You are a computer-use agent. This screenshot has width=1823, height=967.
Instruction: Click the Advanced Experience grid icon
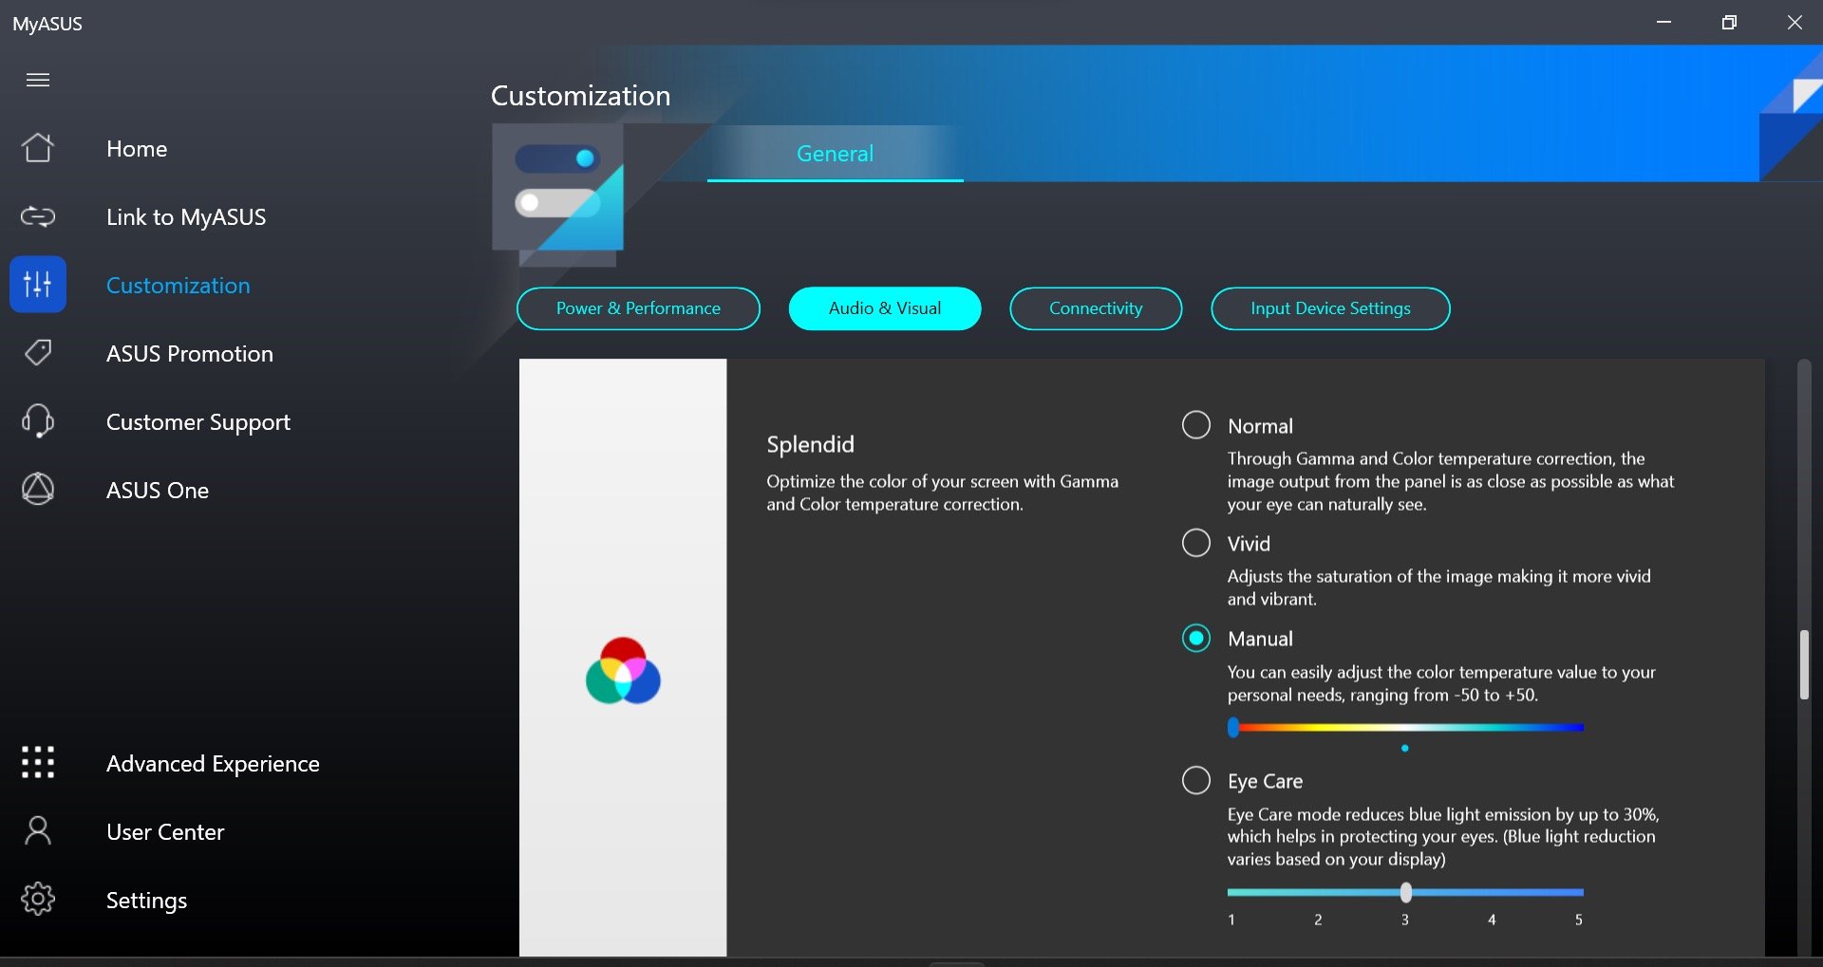[38, 762]
